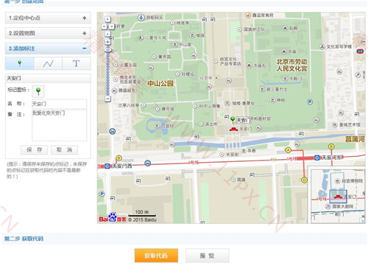This screenshot has width=368, height=268.
Task: Expand the 2.设置地图 section
Action: (48, 33)
